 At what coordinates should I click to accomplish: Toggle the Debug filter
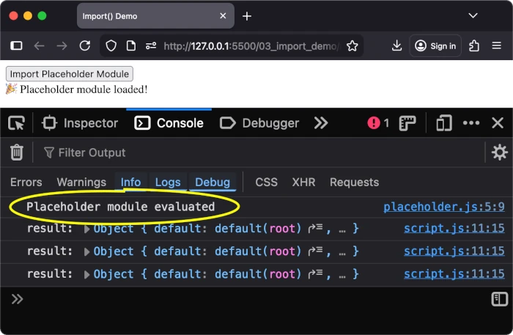213,183
